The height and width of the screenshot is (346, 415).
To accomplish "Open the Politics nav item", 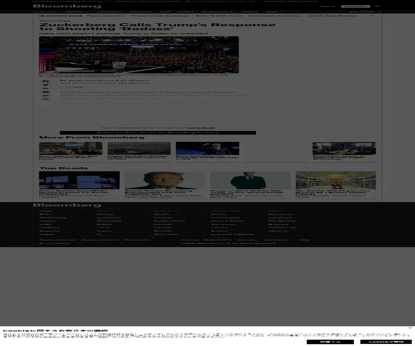I will tap(186, 12).
